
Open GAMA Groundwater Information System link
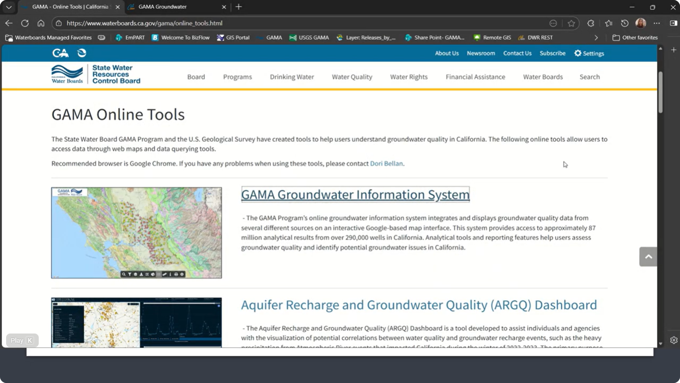click(355, 195)
